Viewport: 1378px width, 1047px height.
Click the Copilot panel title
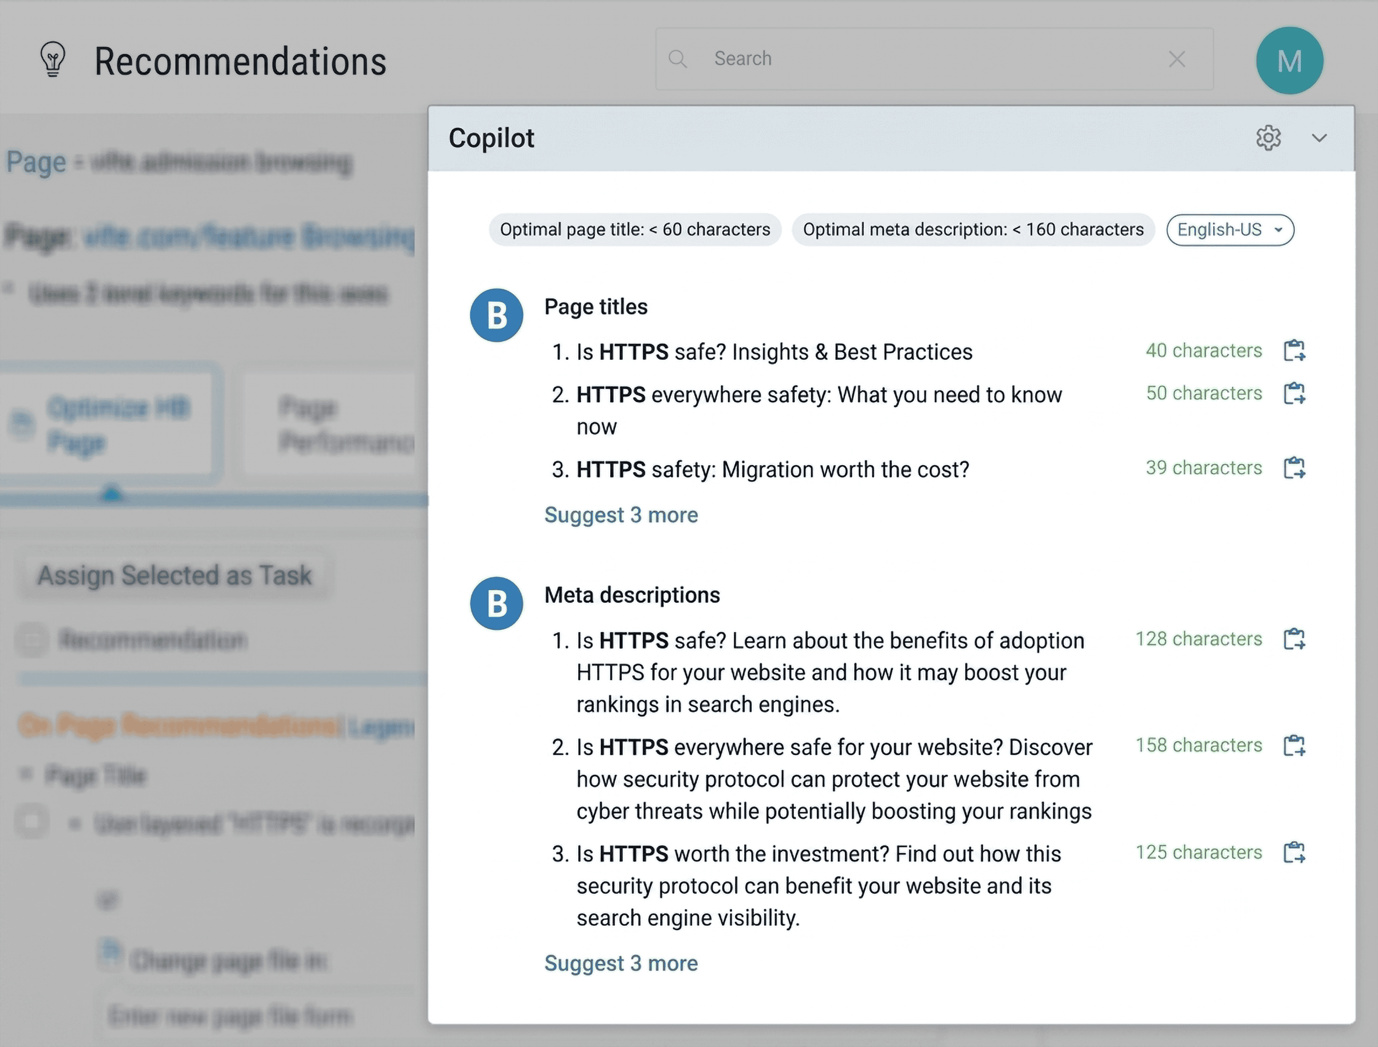(x=491, y=138)
